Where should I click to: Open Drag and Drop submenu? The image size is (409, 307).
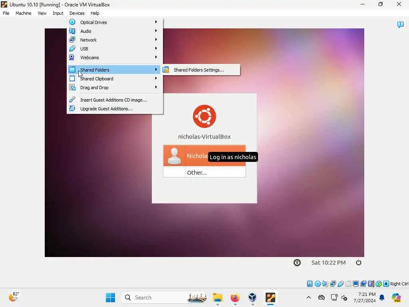[115, 88]
